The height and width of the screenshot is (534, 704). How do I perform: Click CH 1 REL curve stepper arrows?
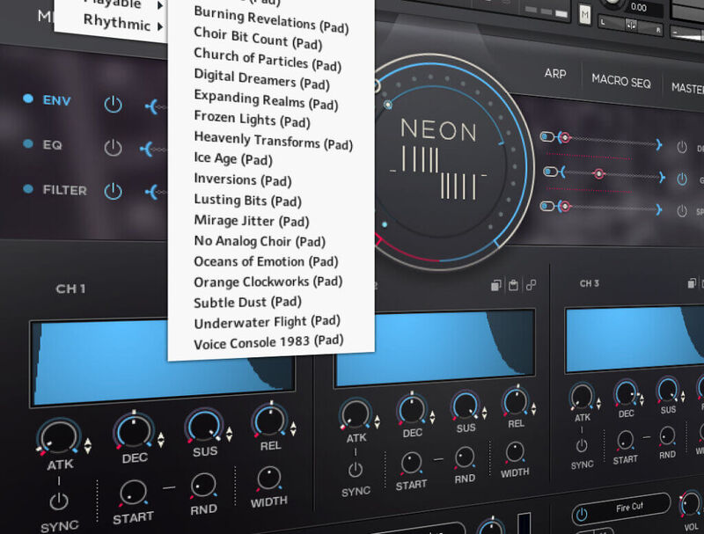tap(293, 428)
